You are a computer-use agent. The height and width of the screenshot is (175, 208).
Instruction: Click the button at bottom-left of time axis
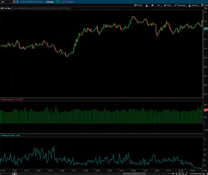[14, 174]
